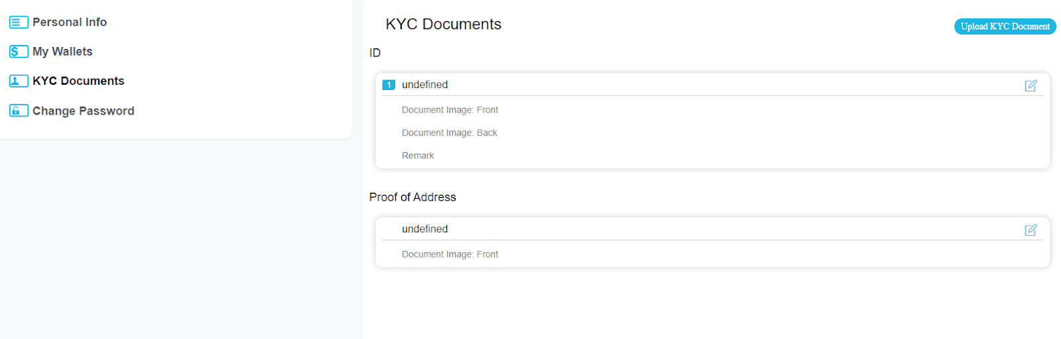1061x339 pixels.
Task: Select undefined title under Proof of Address
Action: click(x=425, y=229)
